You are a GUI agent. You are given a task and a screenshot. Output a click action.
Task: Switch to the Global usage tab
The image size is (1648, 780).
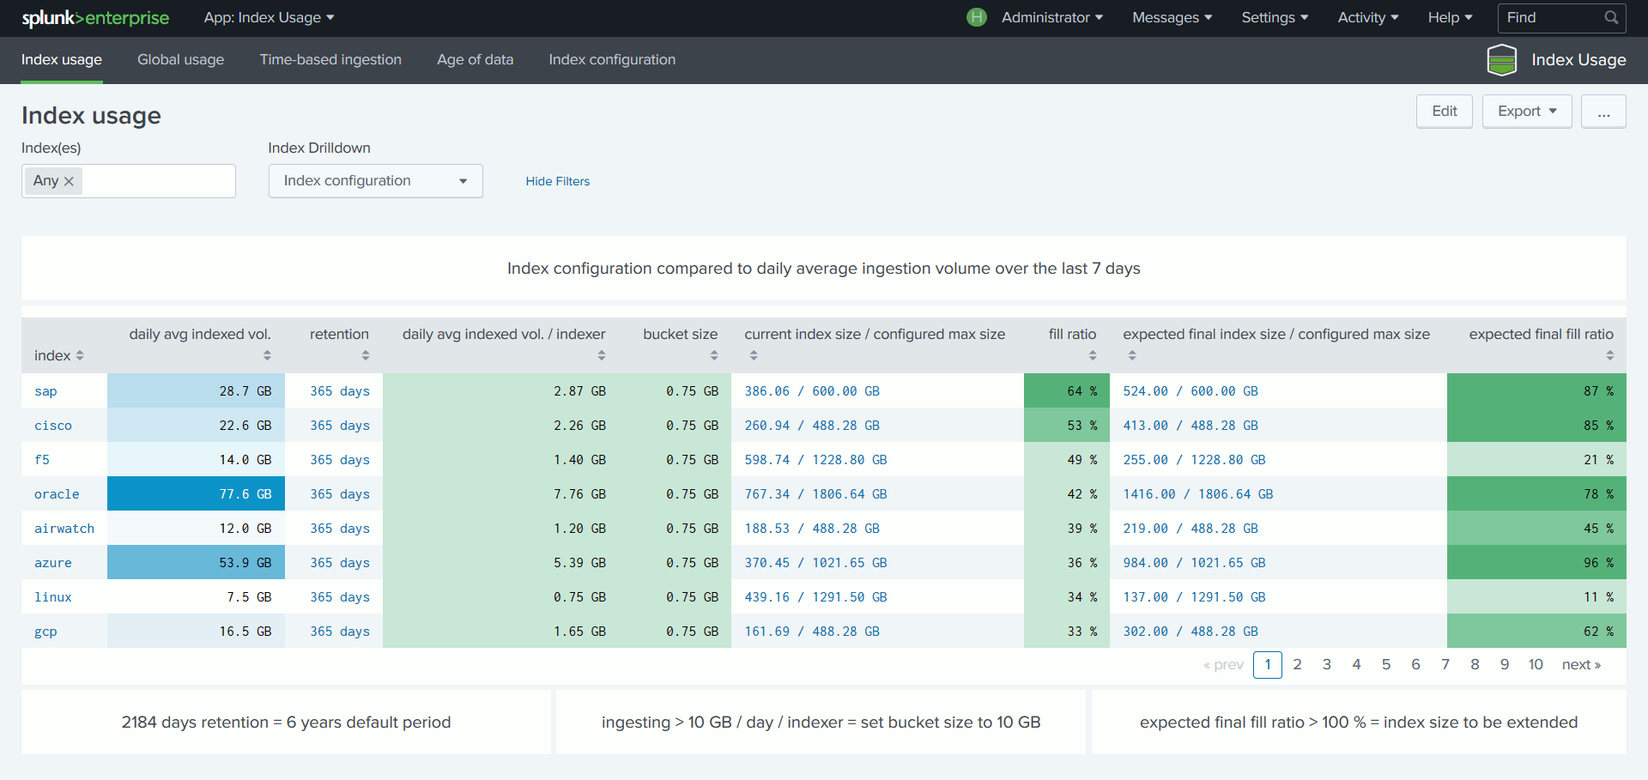(180, 59)
